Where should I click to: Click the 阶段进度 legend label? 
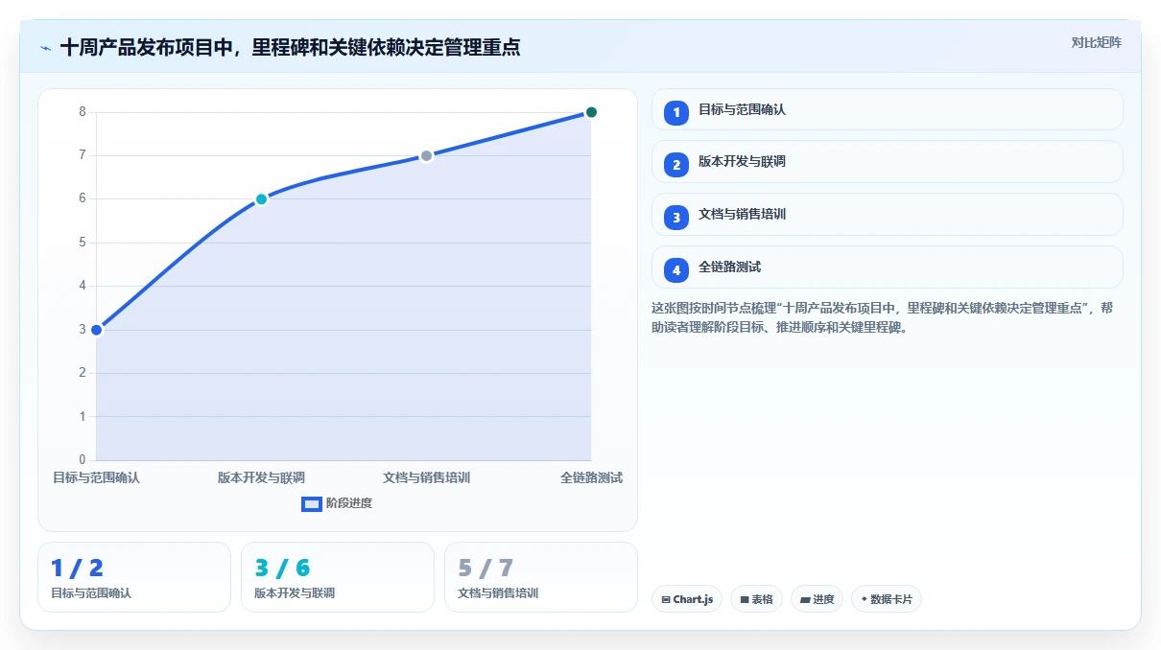click(x=349, y=503)
